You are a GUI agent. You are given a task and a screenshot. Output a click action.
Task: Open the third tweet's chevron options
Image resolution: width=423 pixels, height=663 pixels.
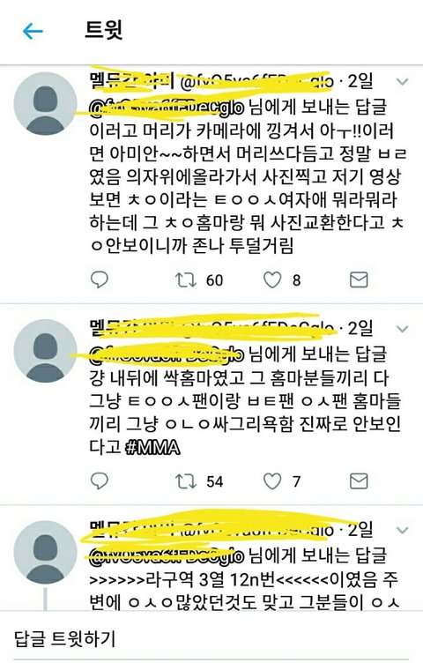pos(403,530)
